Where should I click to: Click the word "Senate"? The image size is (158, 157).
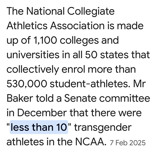(80, 98)
